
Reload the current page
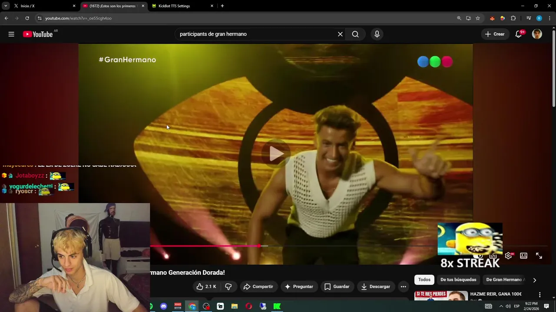click(27, 18)
